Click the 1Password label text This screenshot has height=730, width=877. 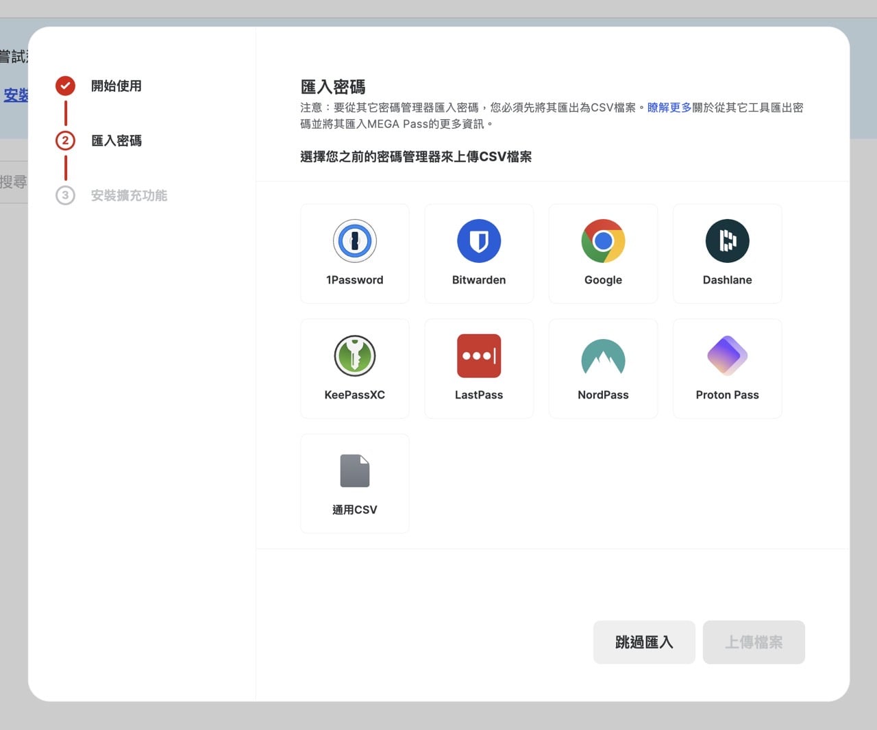[355, 280]
